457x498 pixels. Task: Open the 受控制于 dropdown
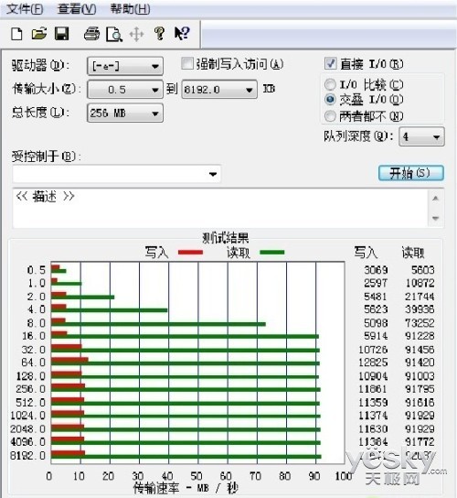117,174
